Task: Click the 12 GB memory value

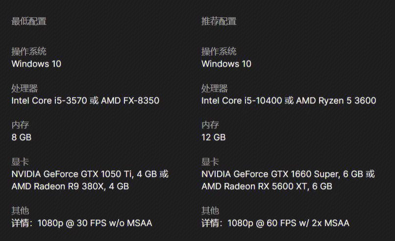Action: point(214,137)
